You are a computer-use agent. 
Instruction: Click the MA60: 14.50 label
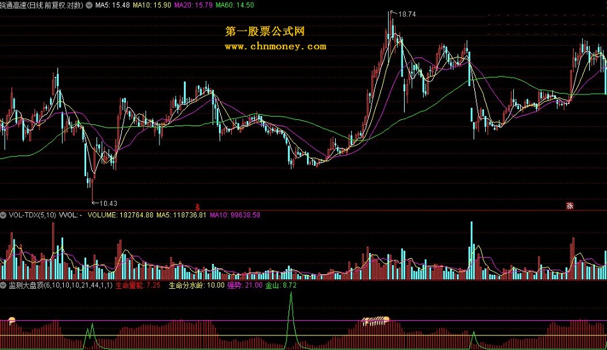click(x=235, y=5)
